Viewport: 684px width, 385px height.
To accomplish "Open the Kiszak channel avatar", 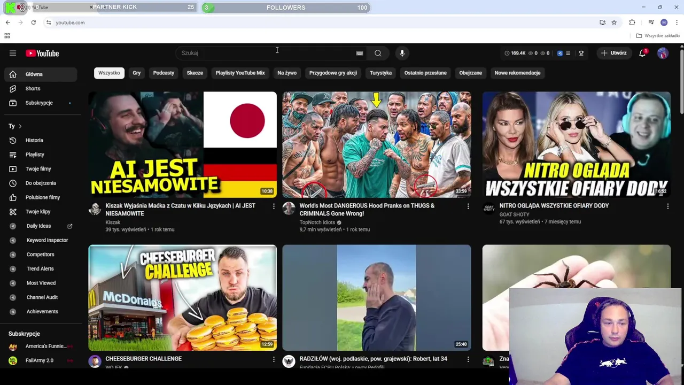I will 95,209.
